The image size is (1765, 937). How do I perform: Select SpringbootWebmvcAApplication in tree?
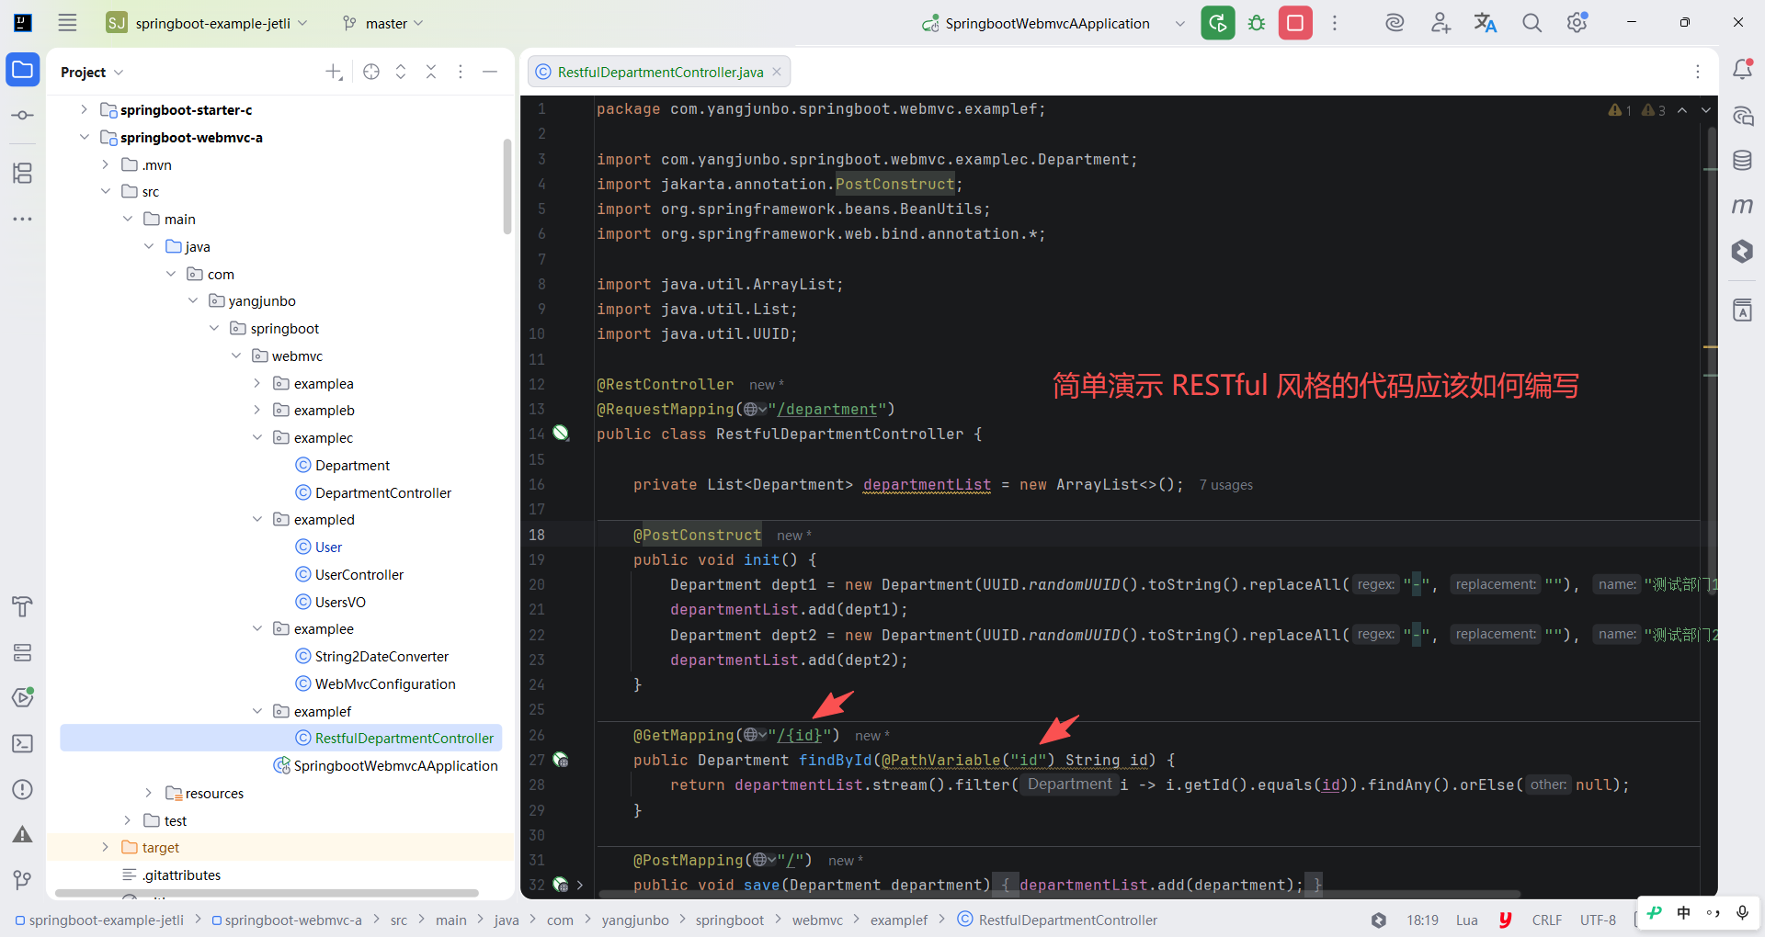pyautogui.click(x=395, y=765)
